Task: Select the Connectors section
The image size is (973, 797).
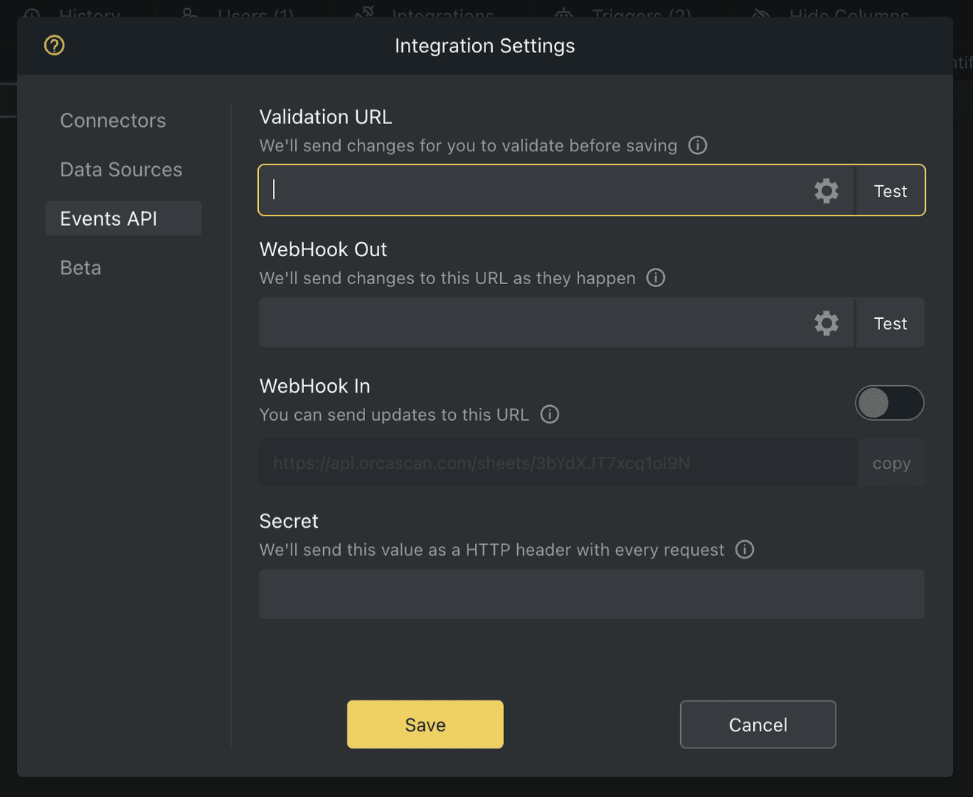Action: (x=112, y=120)
